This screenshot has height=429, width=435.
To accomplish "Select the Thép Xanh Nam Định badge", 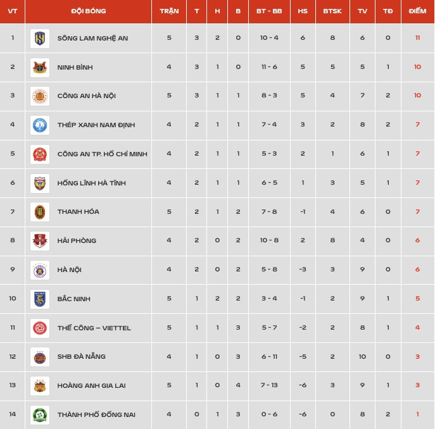I will (x=40, y=125).
